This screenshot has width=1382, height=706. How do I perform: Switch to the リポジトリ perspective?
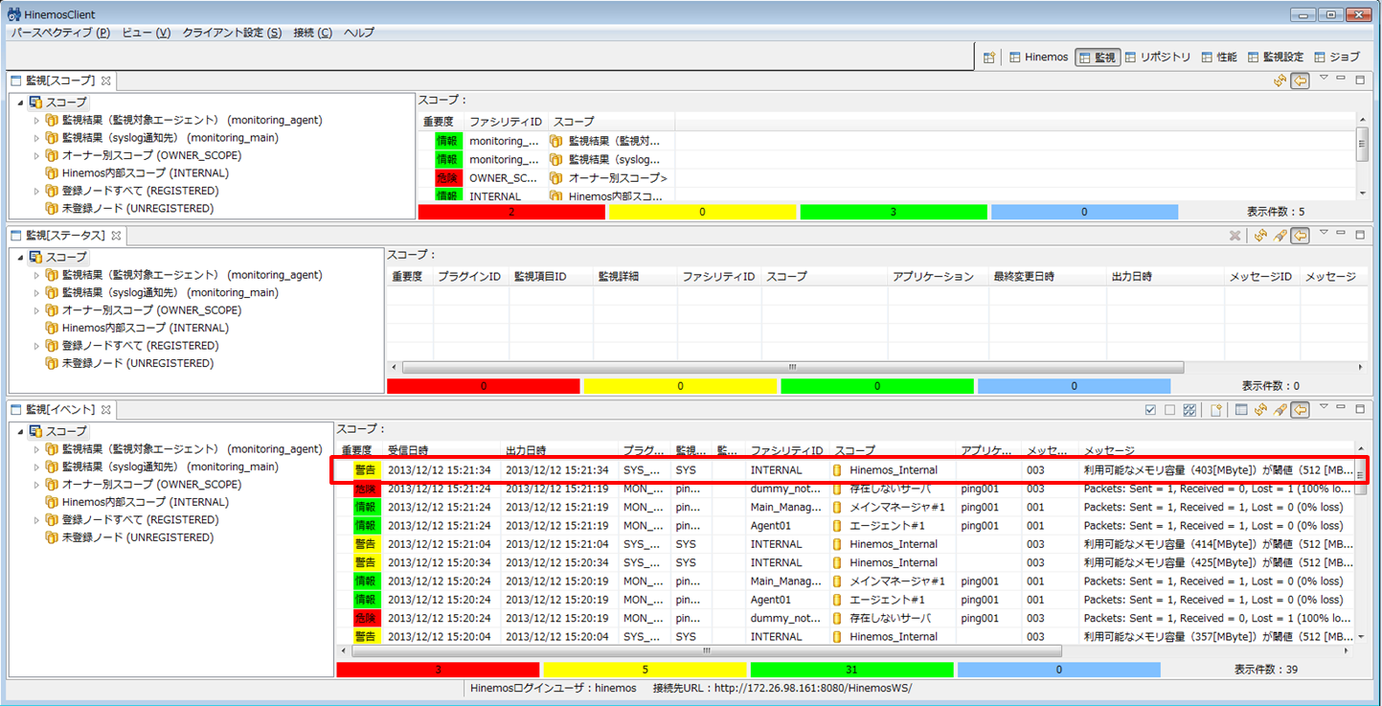[1157, 57]
